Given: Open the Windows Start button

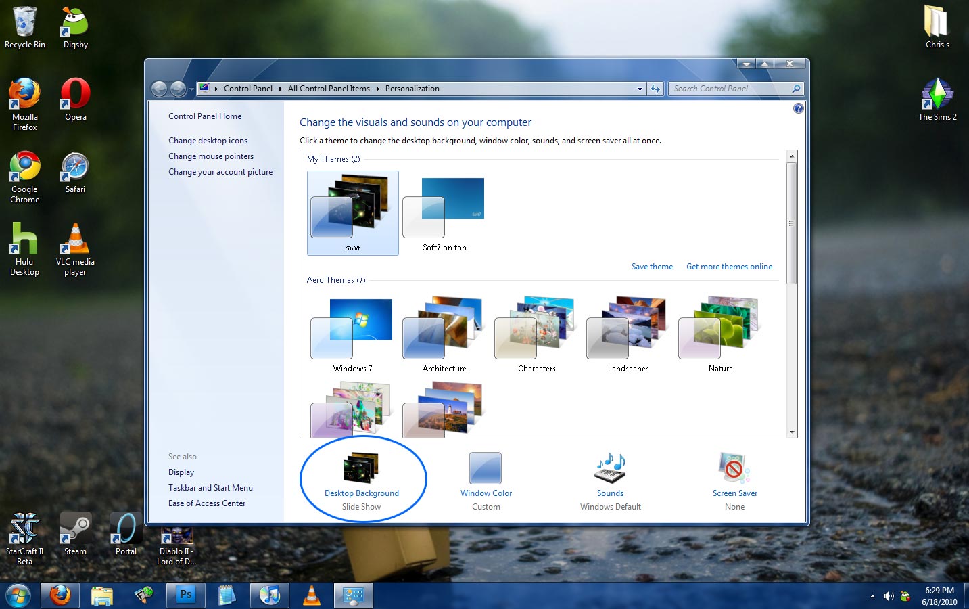Looking at the screenshot, I should click(18, 595).
